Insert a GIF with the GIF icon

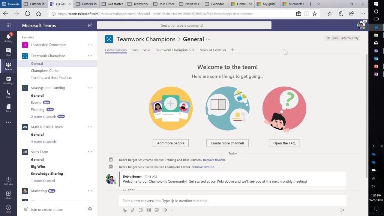coord(148,210)
